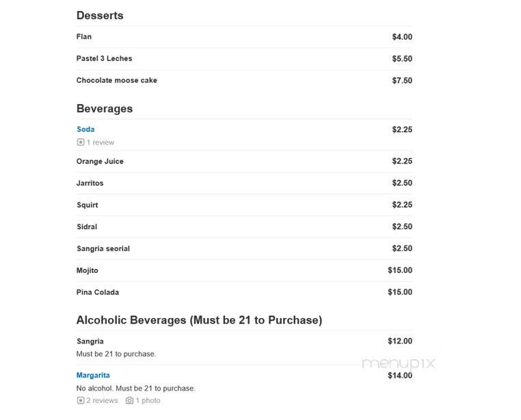This screenshot has width=521, height=420.
Task: Open the Margarita menu item link
Action: pos(93,375)
